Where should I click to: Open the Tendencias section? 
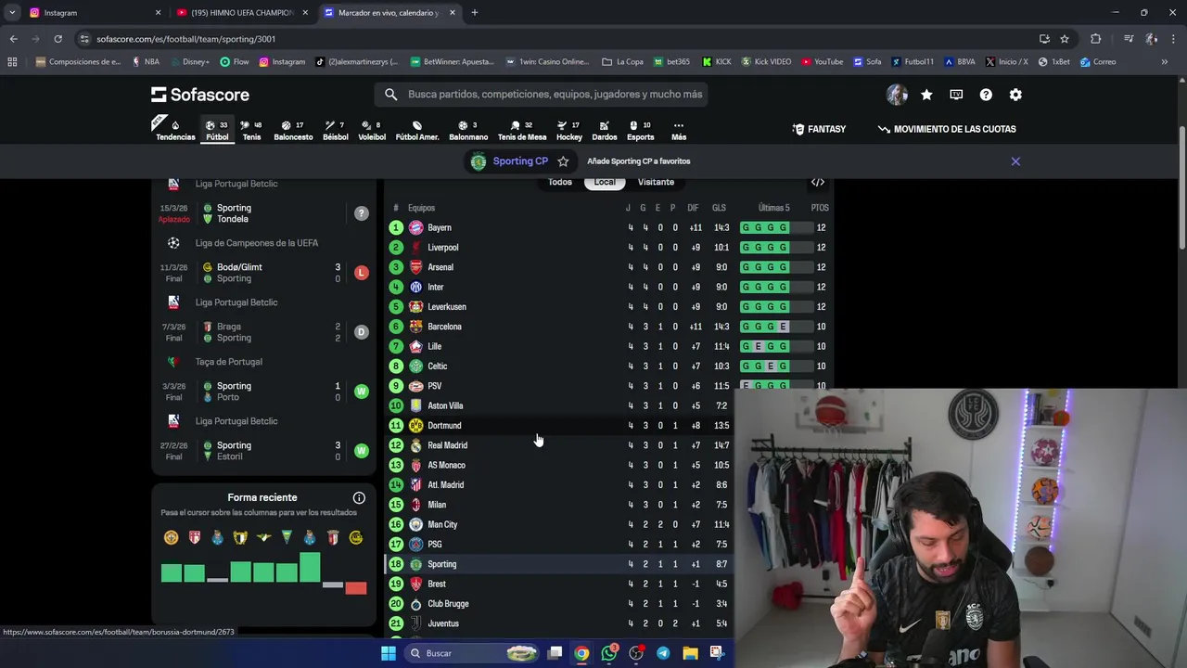point(175,130)
